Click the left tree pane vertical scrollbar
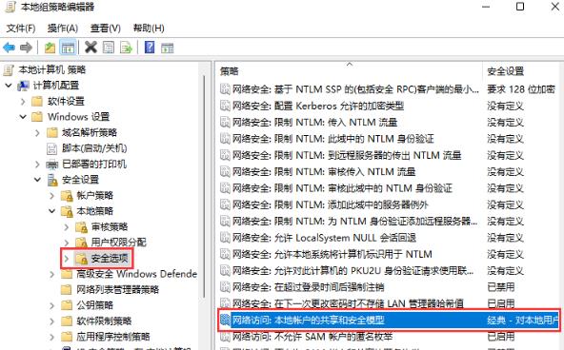564x350 pixels. coord(204,186)
